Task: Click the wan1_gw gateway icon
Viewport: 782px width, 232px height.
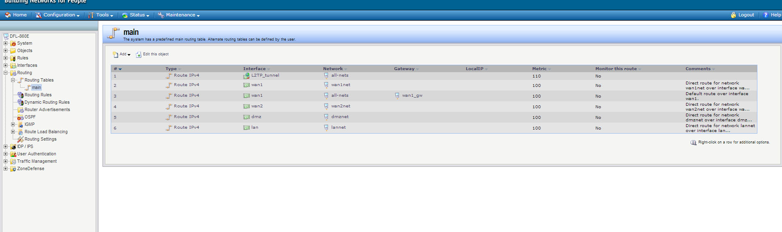Action: [397, 96]
